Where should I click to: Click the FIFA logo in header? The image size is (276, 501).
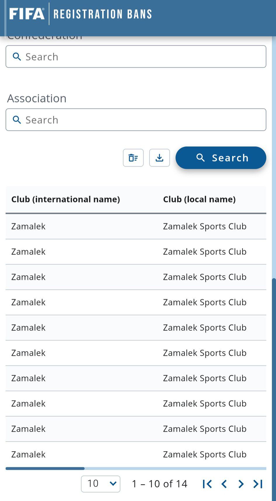(x=27, y=14)
